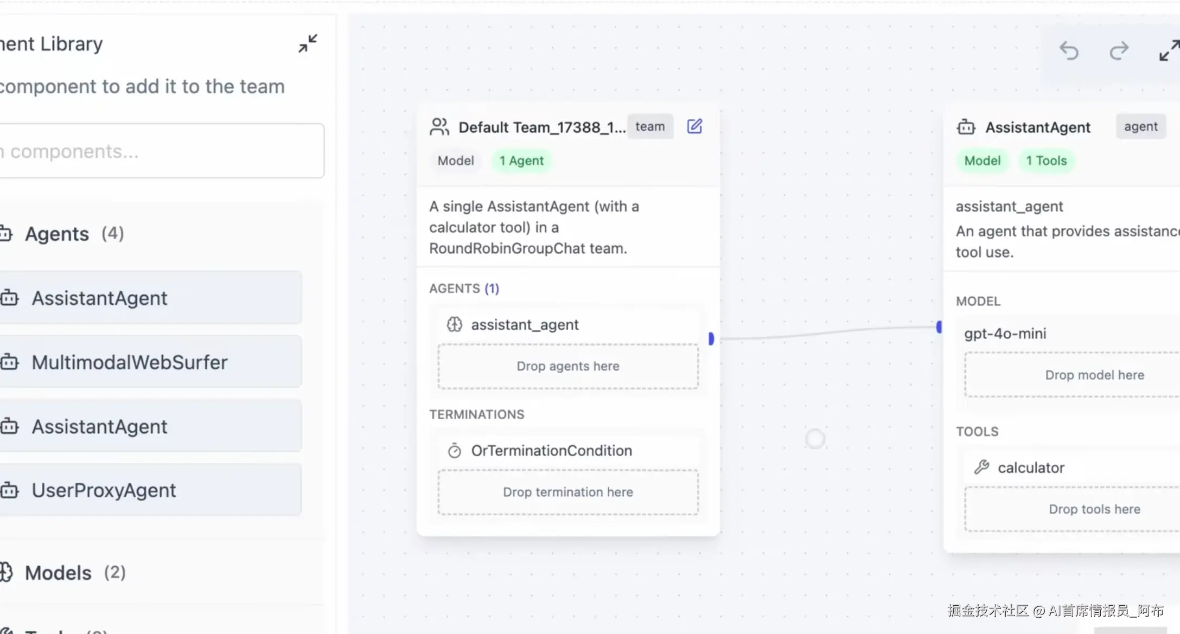Toggle fullscreen canvas view icon

pos(1168,50)
